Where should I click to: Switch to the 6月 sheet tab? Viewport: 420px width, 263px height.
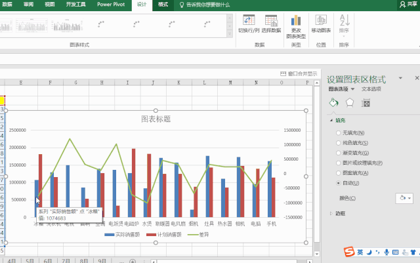click(x=48, y=261)
